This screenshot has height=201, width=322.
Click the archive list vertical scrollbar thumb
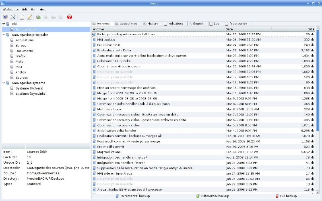tap(318, 80)
